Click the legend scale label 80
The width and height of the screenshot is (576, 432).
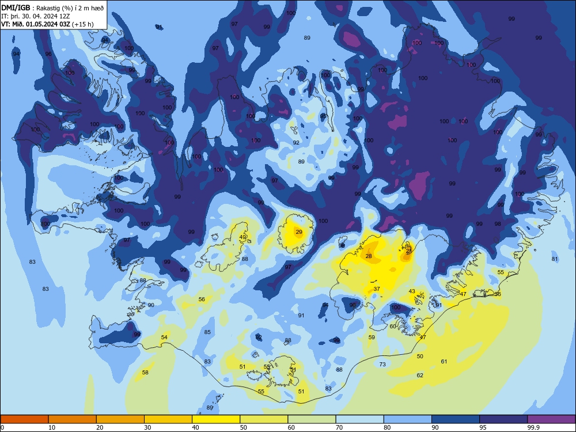(387, 427)
